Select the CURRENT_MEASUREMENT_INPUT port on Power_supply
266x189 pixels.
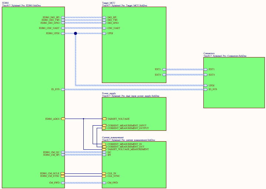[x=104, y=126]
